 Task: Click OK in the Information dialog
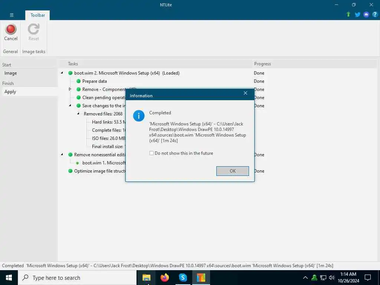click(x=232, y=171)
